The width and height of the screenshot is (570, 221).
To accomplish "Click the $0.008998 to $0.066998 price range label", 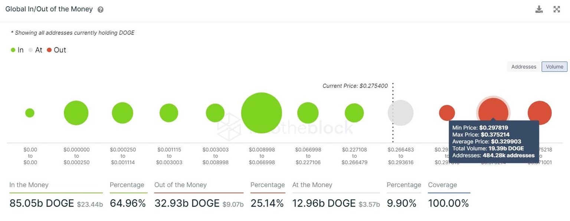I will click(x=261, y=156).
